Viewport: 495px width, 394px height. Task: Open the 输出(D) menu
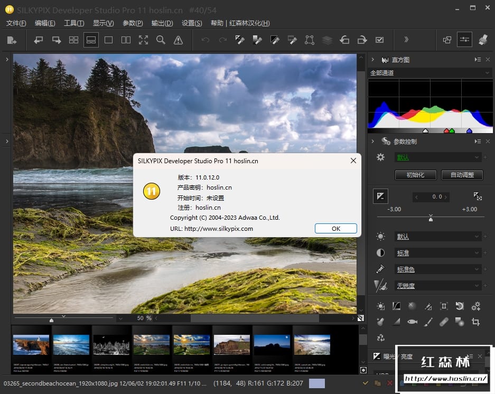tap(162, 23)
